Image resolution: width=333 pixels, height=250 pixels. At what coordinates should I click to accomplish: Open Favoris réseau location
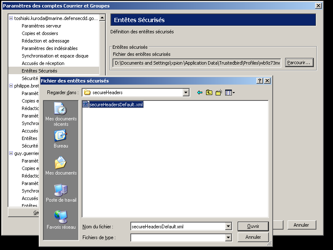[x=61, y=220]
